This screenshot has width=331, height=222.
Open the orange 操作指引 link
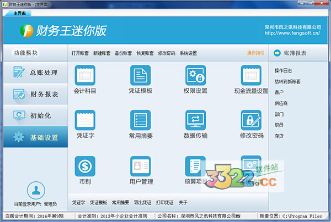click(255, 53)
